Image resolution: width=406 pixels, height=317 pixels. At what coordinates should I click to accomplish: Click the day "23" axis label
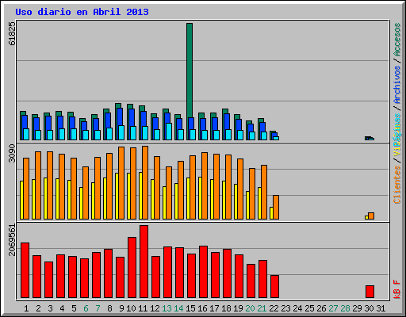coord(285,308)
